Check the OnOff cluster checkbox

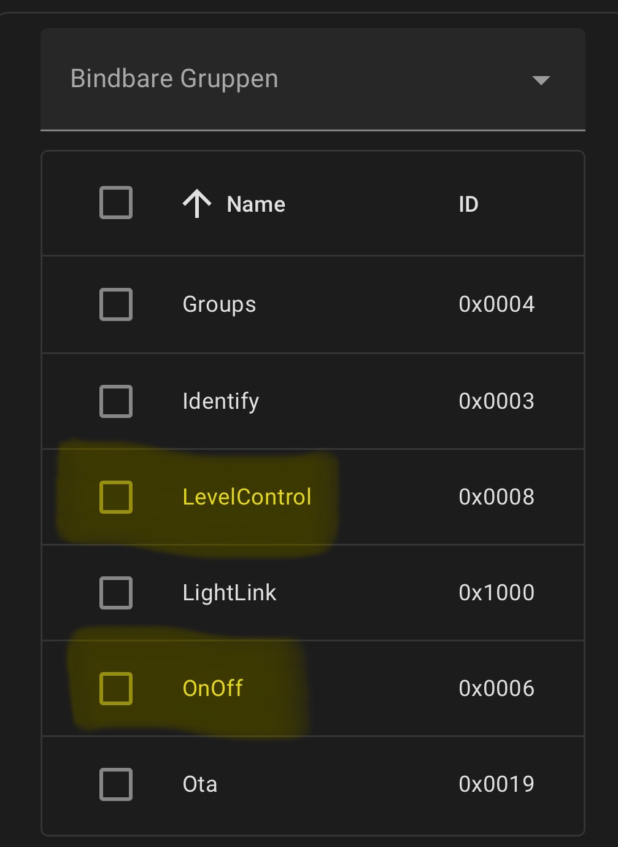pos(116,689)
